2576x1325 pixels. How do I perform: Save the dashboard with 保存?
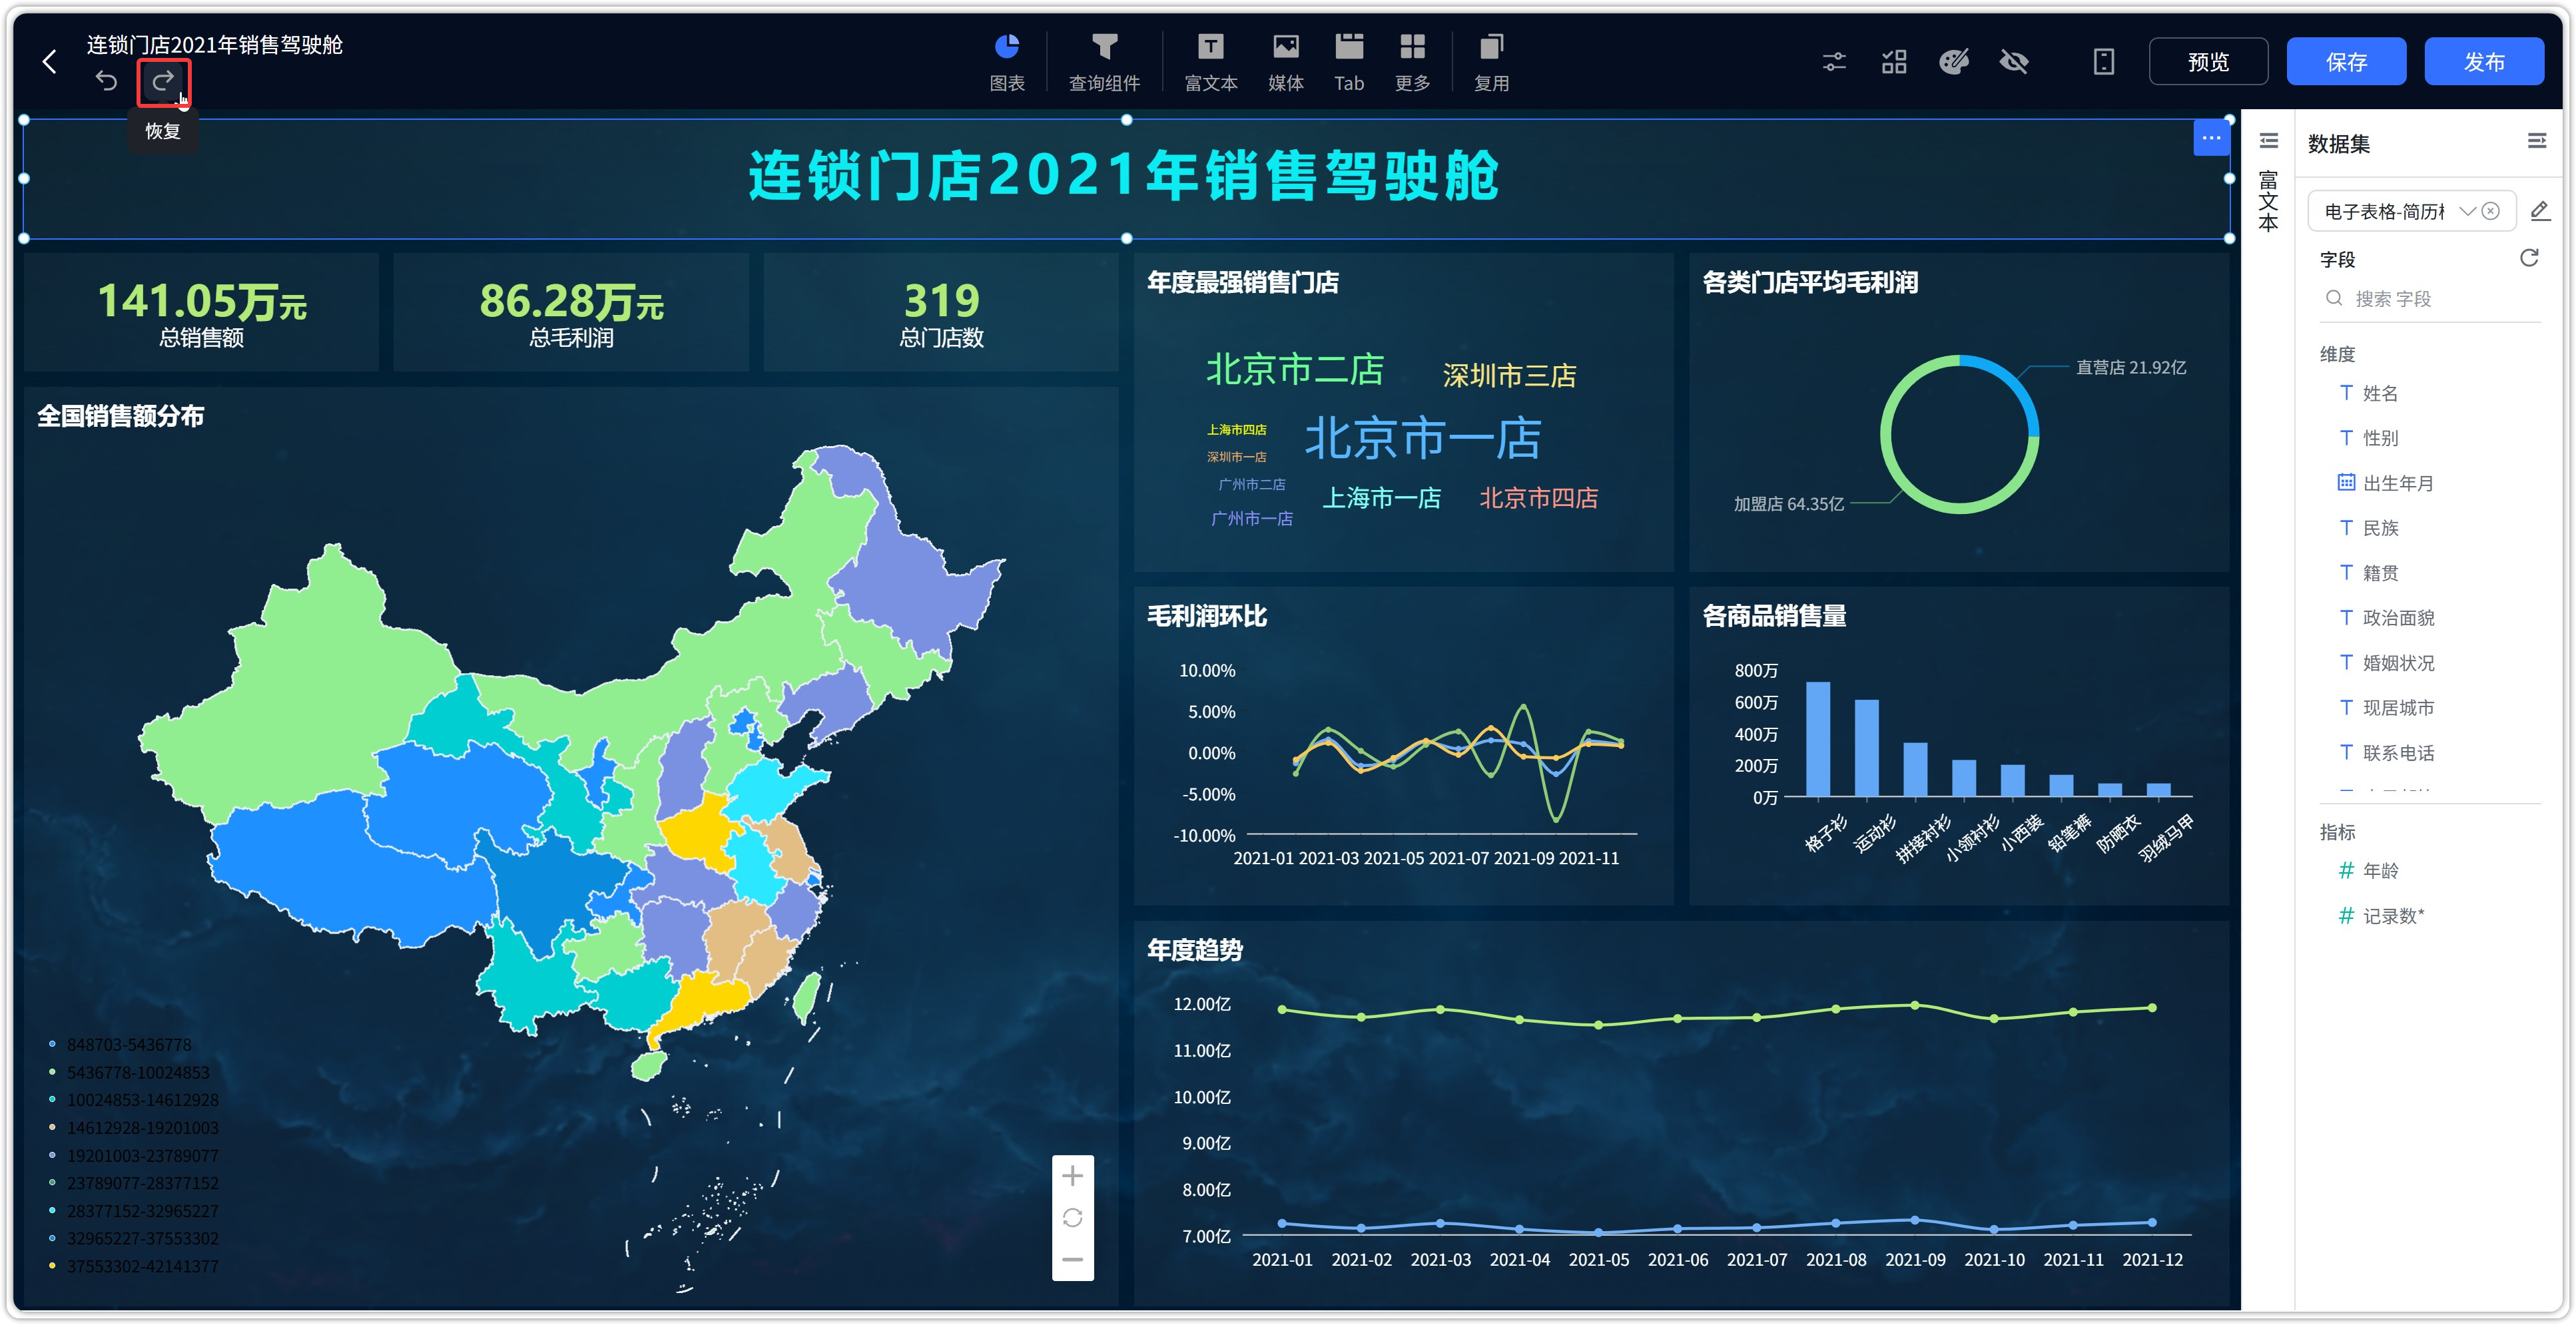(2346, 62)
